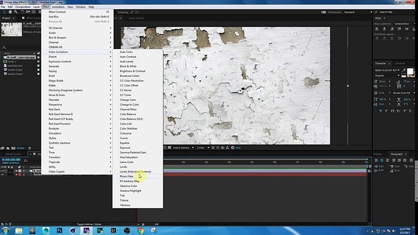This screenshot has height=235, width=418.
Task: Select the Zoom magnifier tool
Action: pos(16,12)
